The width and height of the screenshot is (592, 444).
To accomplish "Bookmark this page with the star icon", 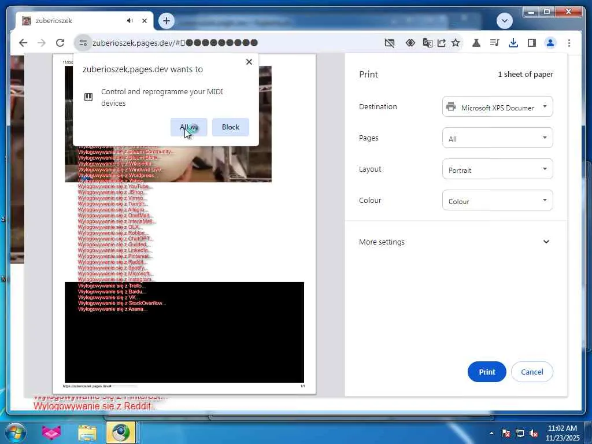I will click(x=456, y=43).
